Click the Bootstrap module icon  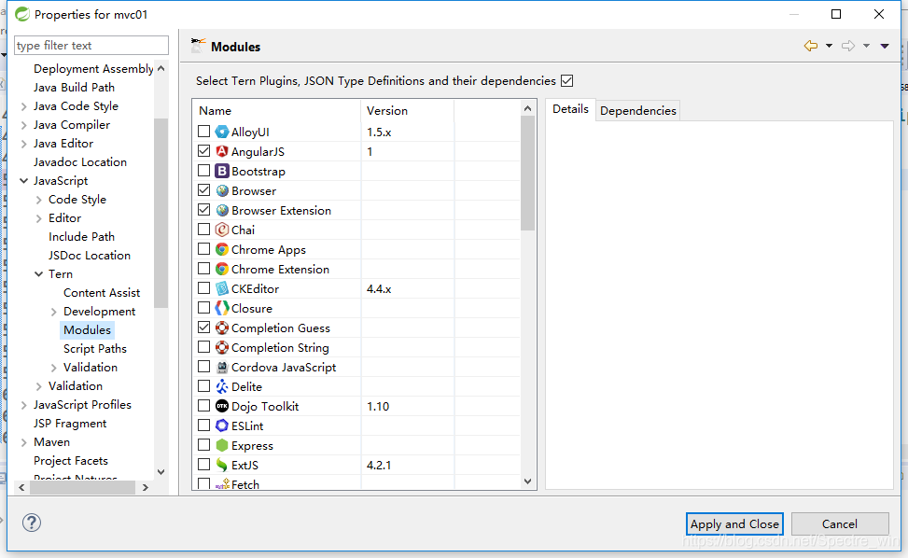click(222, 172)
